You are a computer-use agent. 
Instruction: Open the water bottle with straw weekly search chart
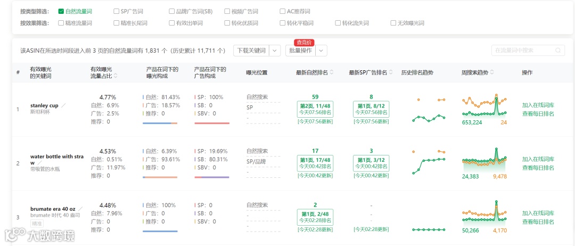484,159
